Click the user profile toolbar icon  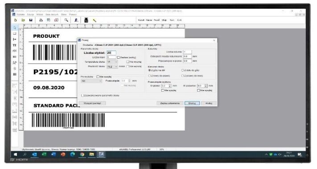(x=76, y=20)
